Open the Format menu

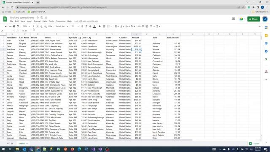tap(37, 21)
